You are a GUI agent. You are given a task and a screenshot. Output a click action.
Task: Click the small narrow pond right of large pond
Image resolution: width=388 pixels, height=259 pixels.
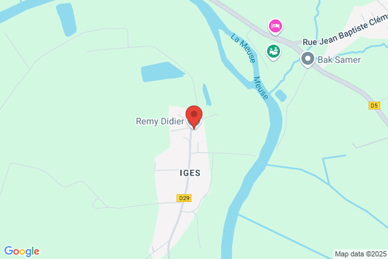(207, 95)
